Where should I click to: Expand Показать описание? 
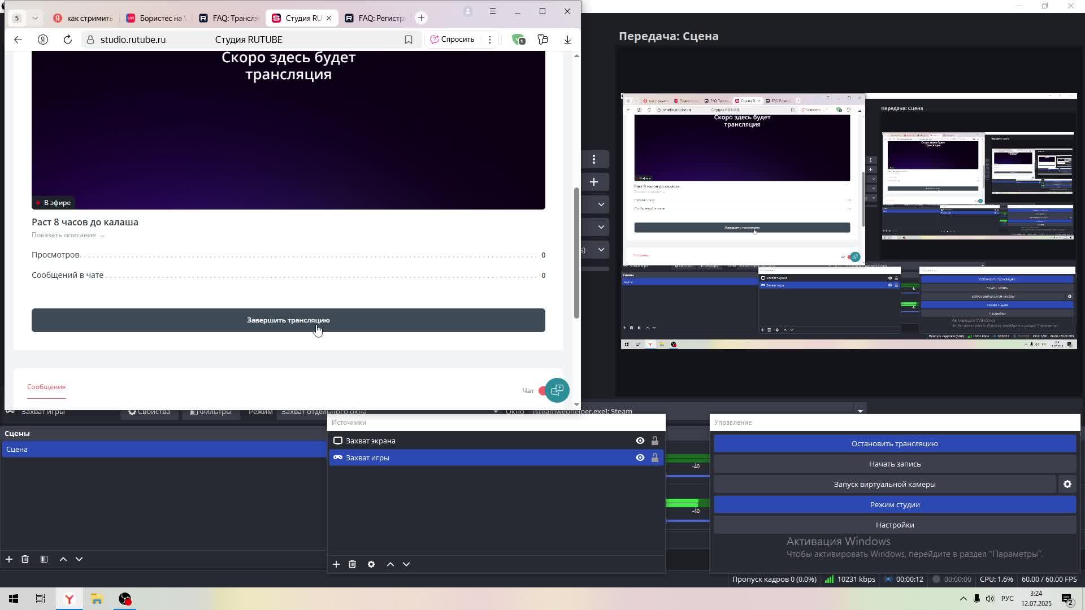(68, 235)
